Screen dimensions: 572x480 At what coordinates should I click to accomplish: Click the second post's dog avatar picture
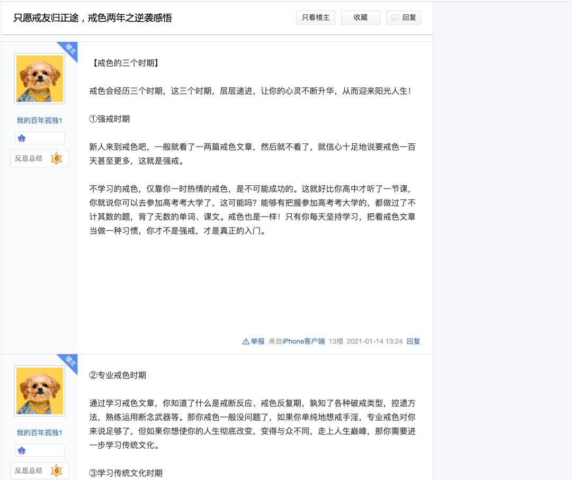coord(39,391)
